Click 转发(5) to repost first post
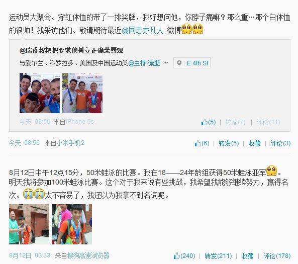 tap(229, 143)
